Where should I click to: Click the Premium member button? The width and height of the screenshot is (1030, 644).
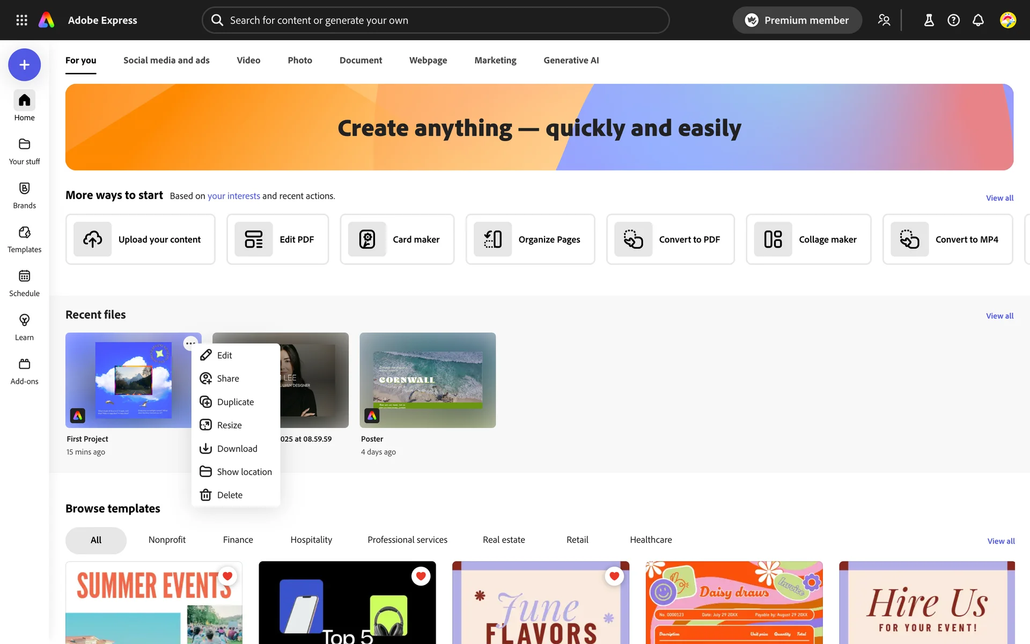coord(797,20)
